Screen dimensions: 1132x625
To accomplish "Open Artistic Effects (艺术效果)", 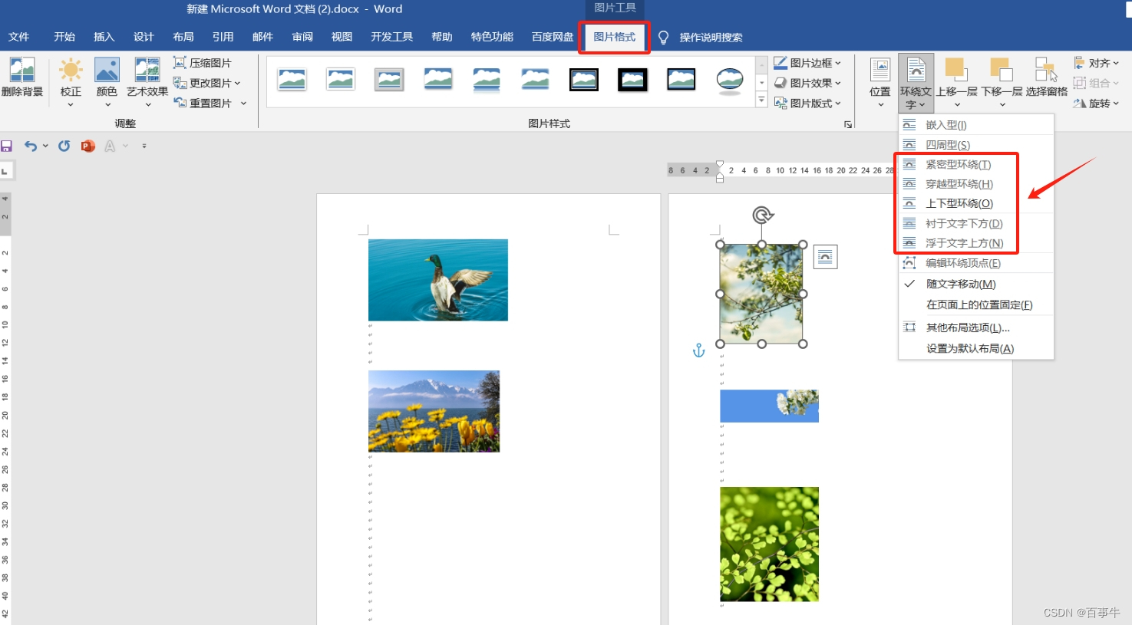I will [x=147, y=81].
